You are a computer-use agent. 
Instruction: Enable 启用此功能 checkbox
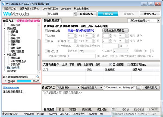(46, 31)
